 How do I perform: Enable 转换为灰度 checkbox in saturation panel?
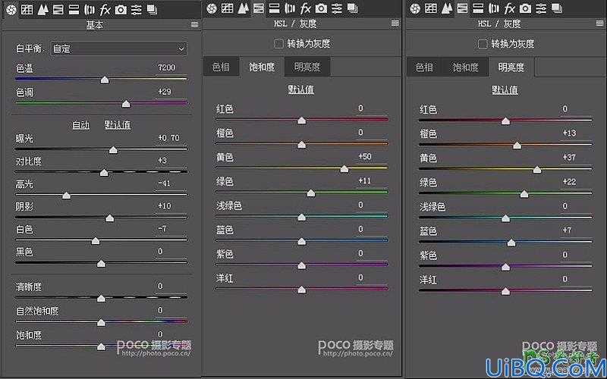point(278,44)
